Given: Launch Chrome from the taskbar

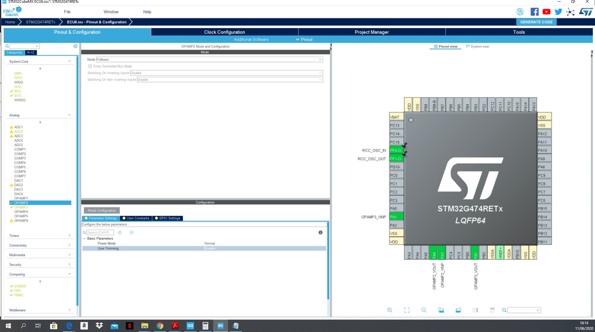Looking at the screenshot, I should click(x=160, y=325).
